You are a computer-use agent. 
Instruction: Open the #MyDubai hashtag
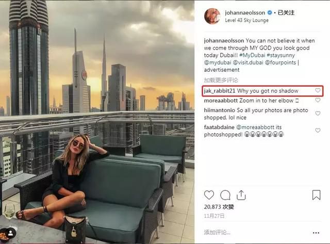252,55
